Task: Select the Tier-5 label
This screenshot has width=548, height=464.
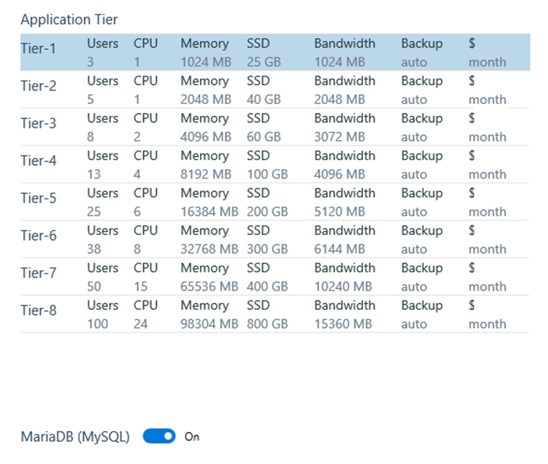Action: click(39, 199)
